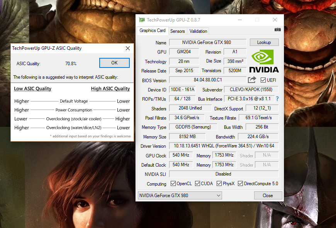Toggle the UEFI checkbox

[x=263, y=80]
